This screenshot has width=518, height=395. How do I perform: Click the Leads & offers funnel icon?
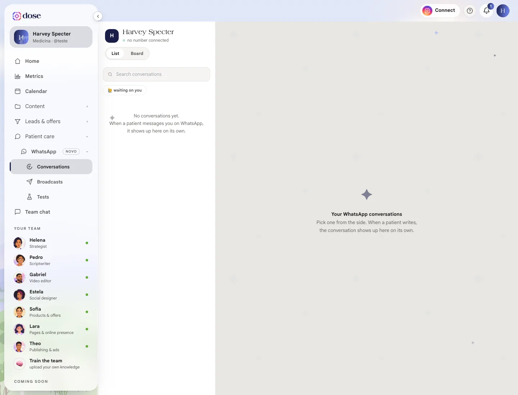[x=18, y=121]
